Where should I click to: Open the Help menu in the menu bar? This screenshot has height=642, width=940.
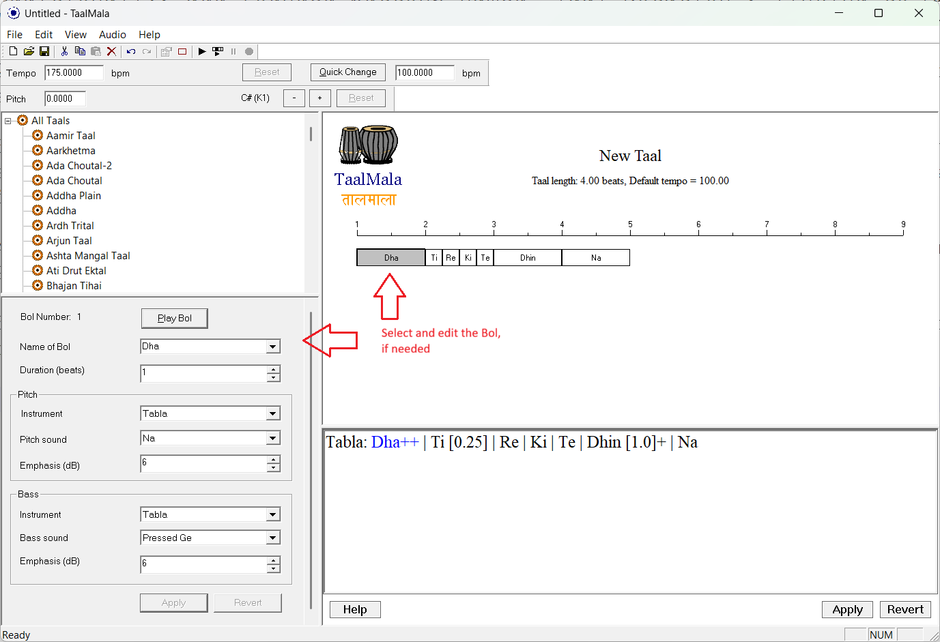coord(149,35)
